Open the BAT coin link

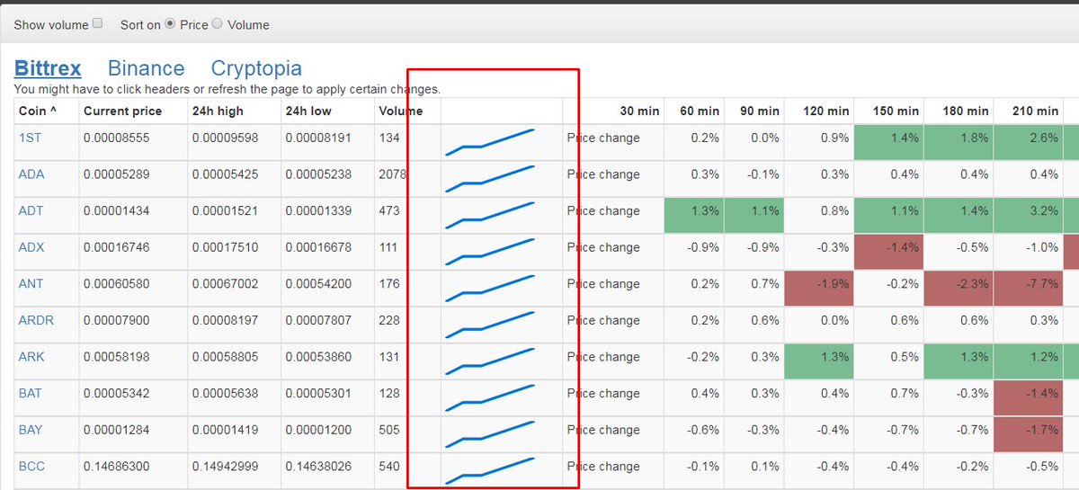point(31,393)
